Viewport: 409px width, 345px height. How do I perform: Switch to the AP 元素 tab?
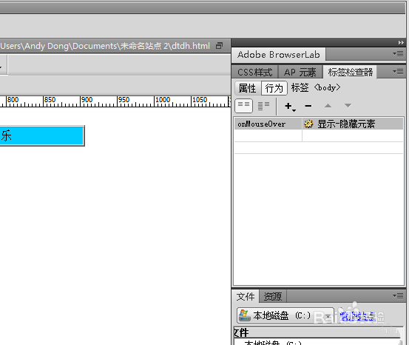pos(300,73)
